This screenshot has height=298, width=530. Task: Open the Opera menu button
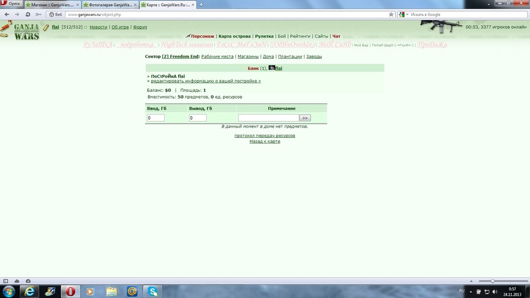[11, 4]
